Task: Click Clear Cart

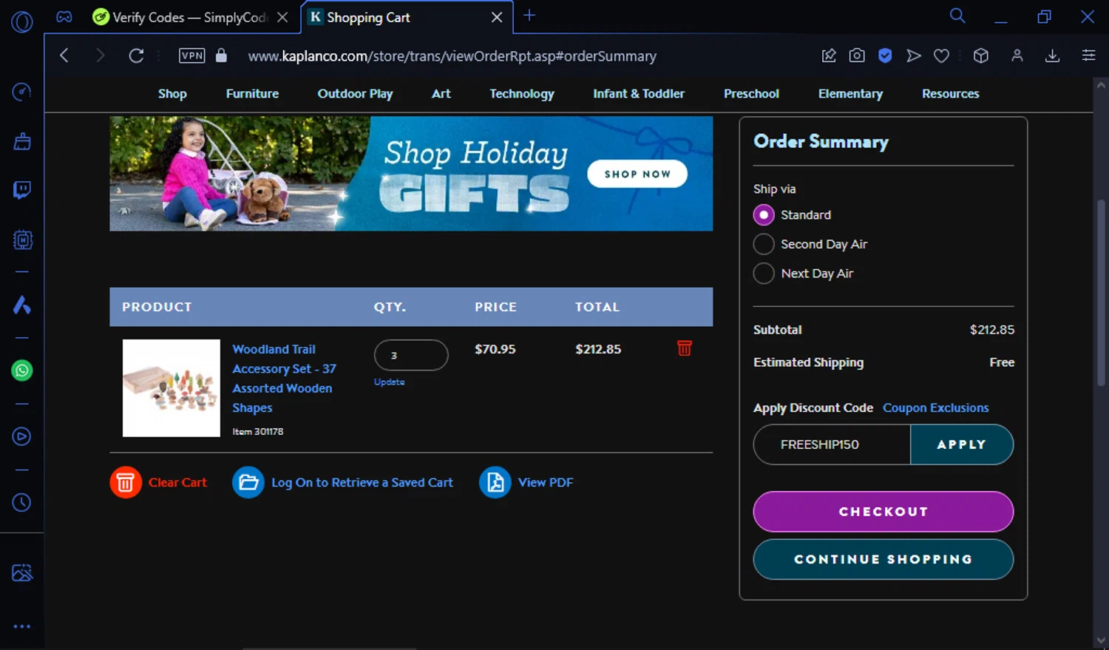Action: [x=158, y=482]
